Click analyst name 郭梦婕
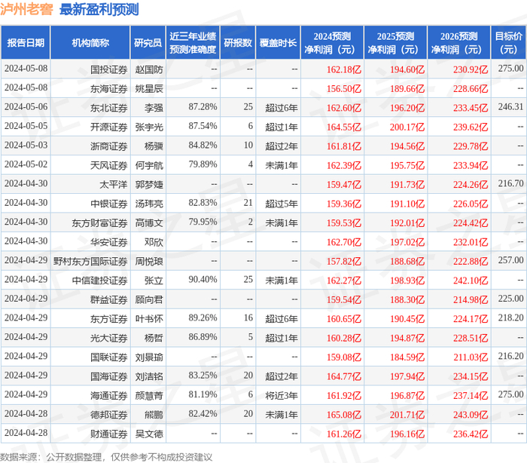The height and width of the screenshot is (463, 527). (149, 185)
